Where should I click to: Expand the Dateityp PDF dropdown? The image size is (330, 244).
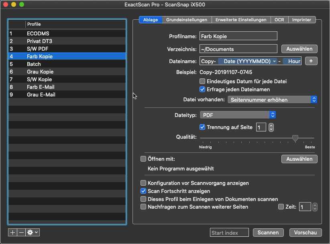pyautogui.click(x=238, y=115)
